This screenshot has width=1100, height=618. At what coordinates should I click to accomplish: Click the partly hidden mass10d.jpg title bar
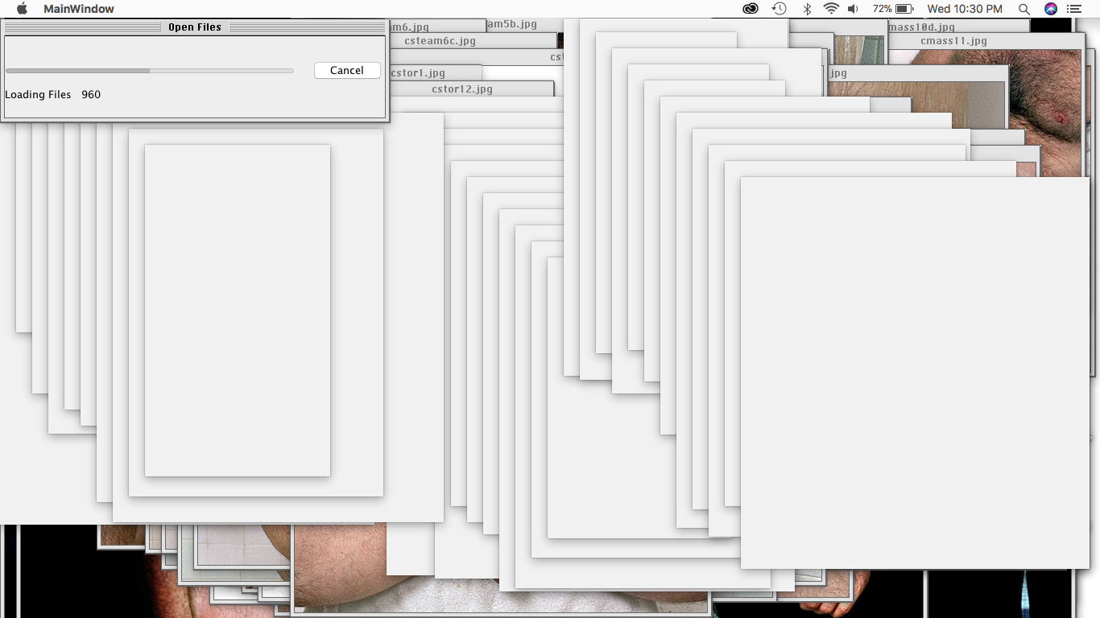[957, 27]
